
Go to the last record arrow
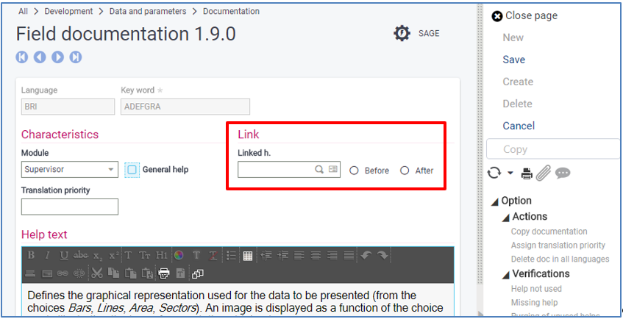point(76,57)
